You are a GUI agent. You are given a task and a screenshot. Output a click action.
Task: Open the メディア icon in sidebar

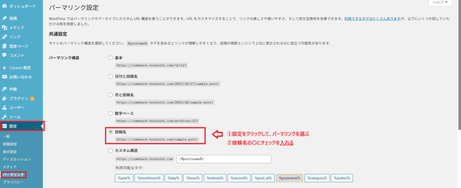tap(5, 28)
